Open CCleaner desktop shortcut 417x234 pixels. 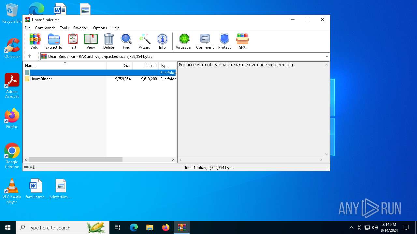pos(12,48)
